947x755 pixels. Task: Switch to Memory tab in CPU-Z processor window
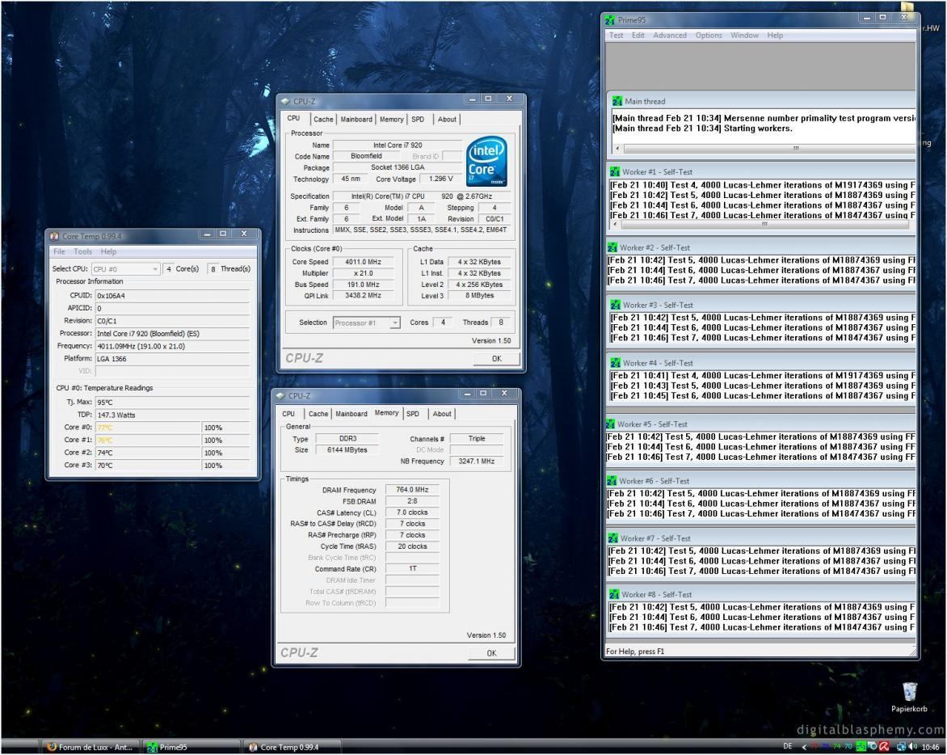391,120
